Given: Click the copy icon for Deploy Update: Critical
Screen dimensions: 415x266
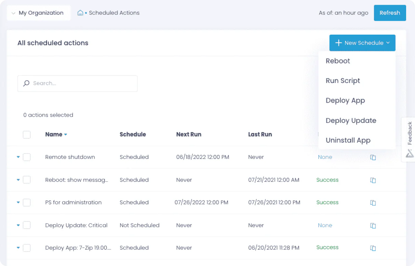Looking at the screenshot, I should (x=373, y=225).
